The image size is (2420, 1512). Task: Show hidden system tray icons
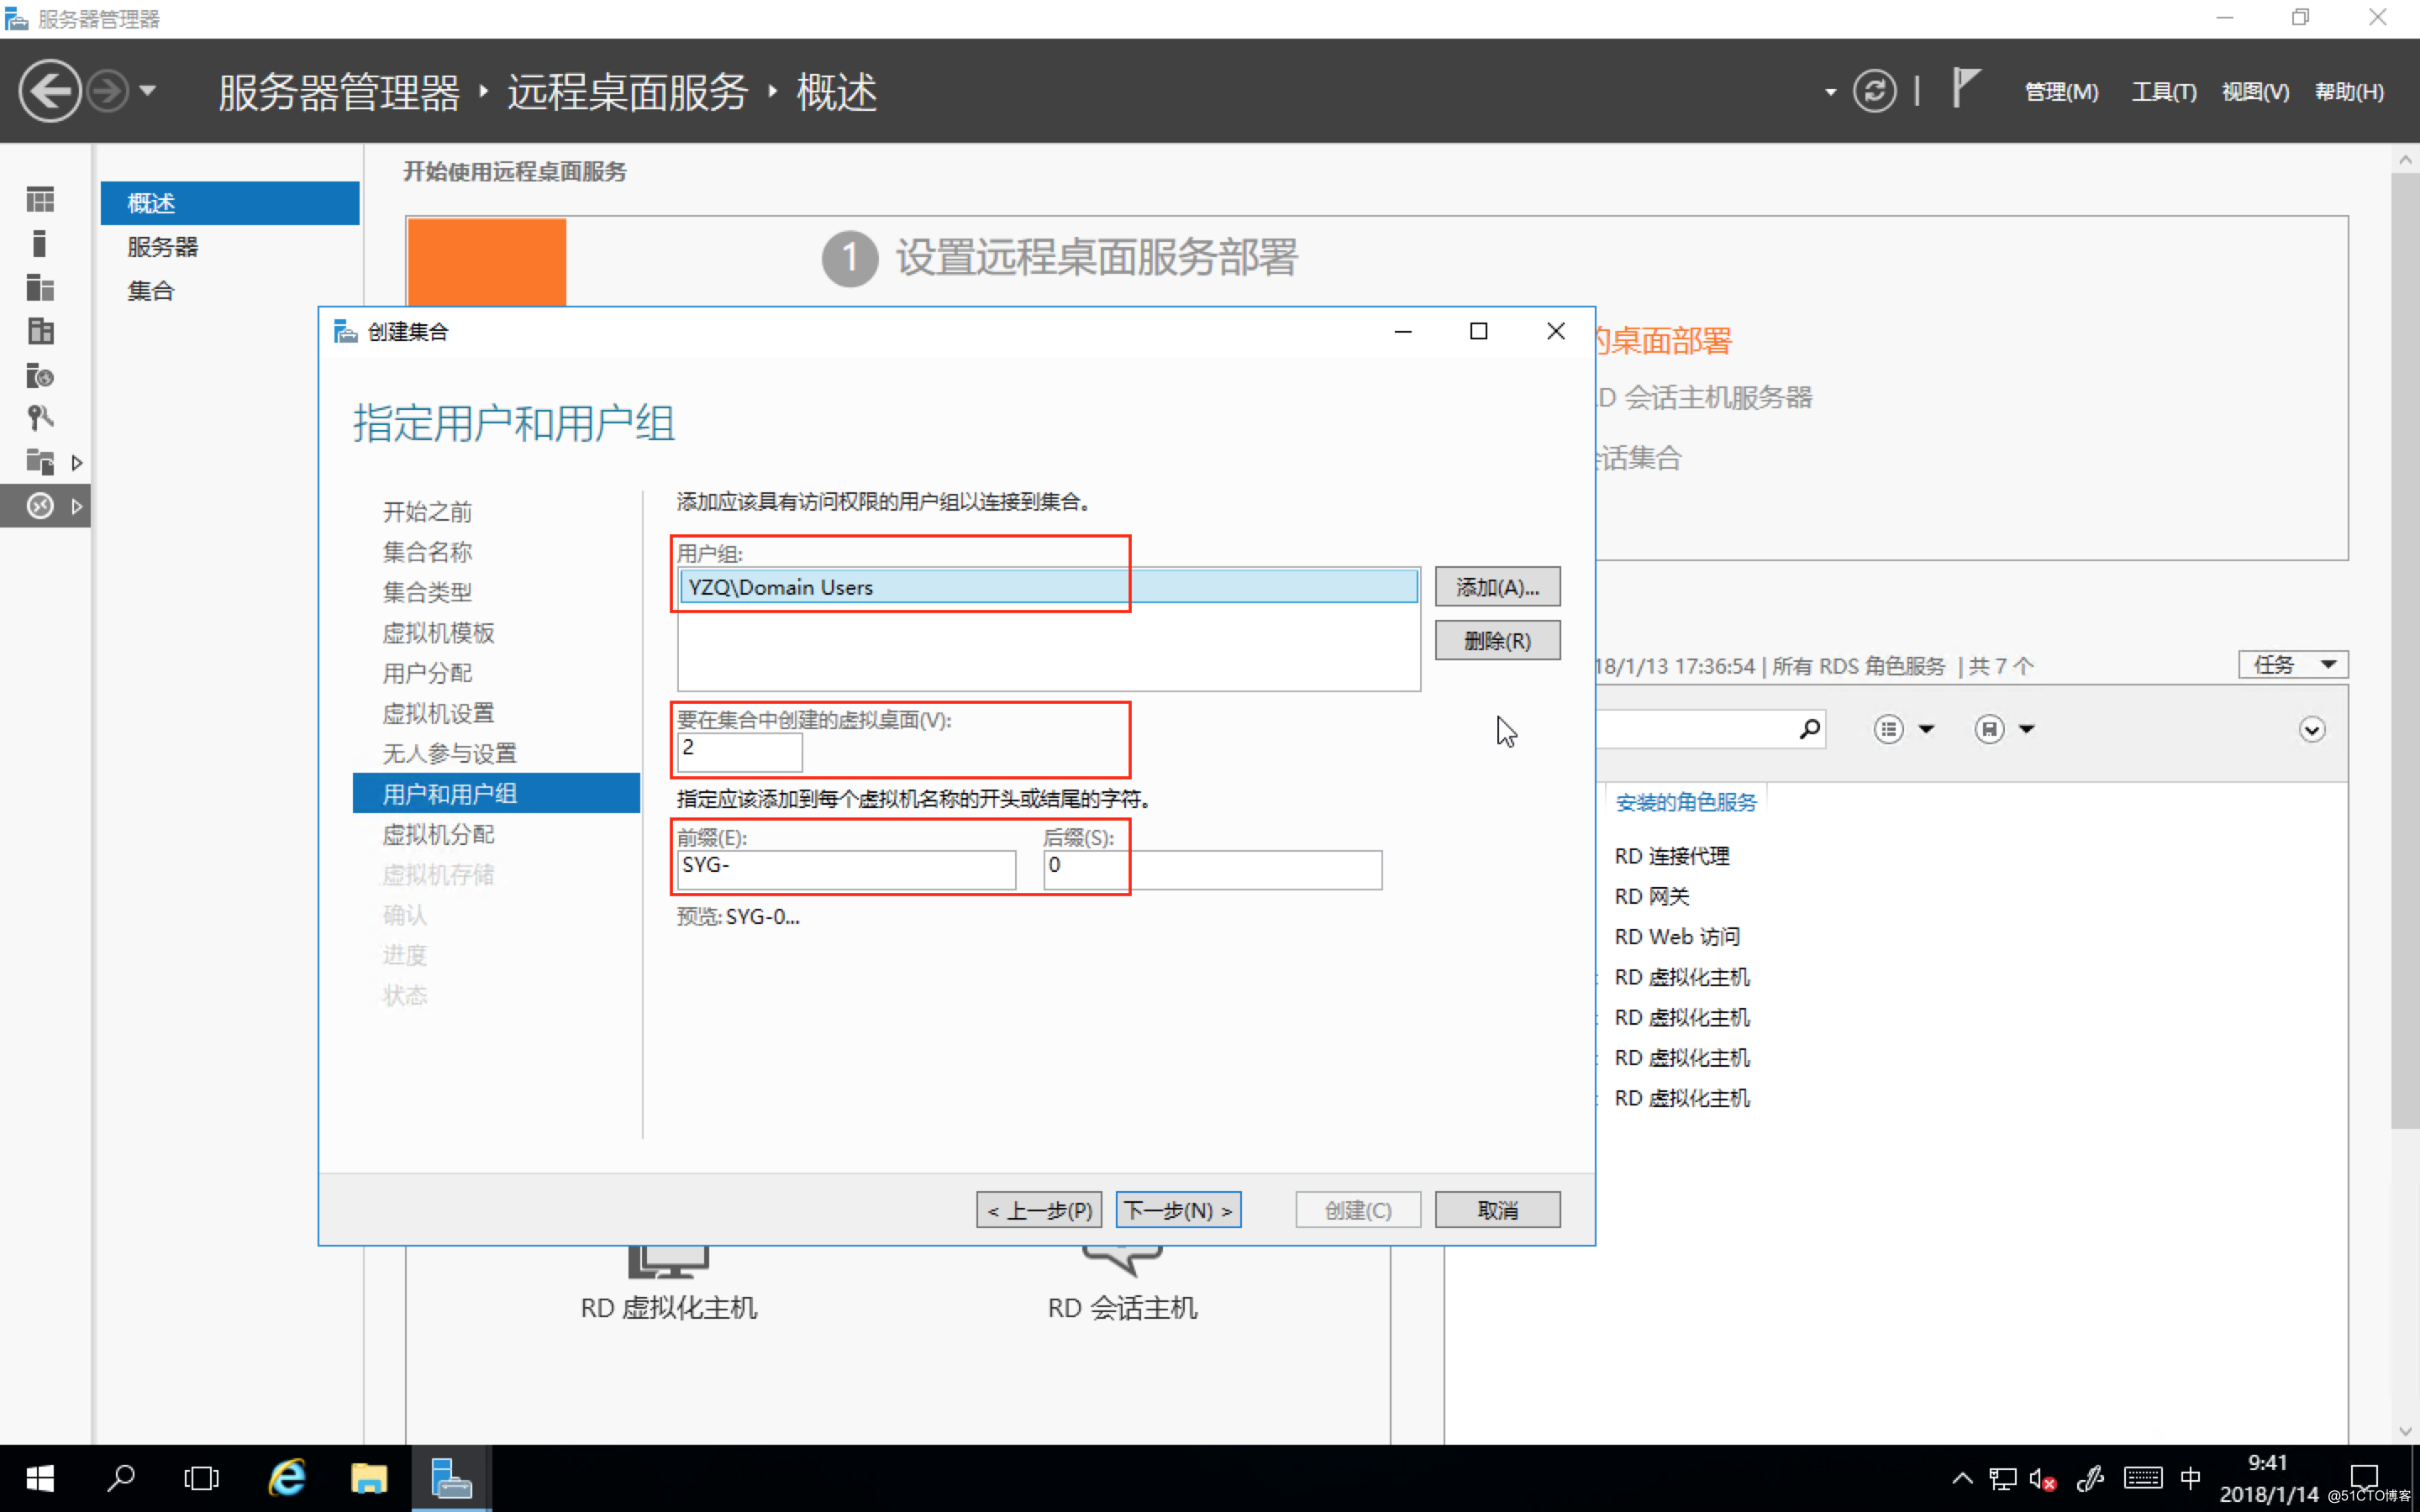pyautogui.click(x=1961, y=1478)
